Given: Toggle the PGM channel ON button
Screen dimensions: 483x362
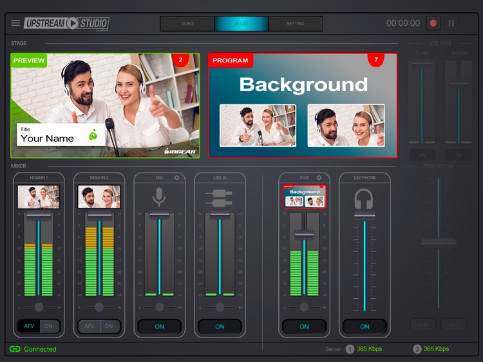Looking at the screenshot, I should pyautogui.click(x=304, y=327).
